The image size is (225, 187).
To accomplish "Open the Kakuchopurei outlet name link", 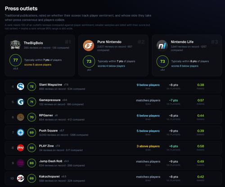I will [49, 177].
